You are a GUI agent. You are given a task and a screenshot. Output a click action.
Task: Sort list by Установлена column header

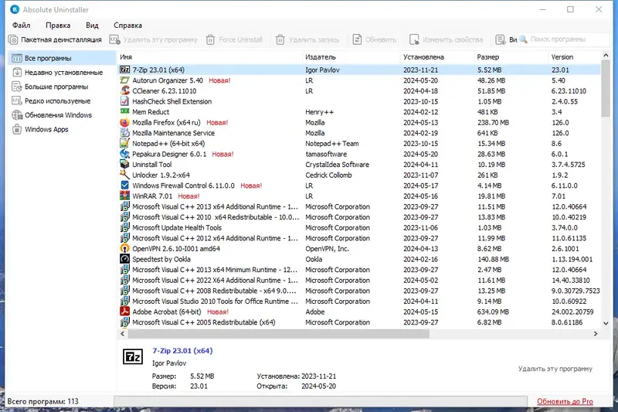tap(436, 57)
